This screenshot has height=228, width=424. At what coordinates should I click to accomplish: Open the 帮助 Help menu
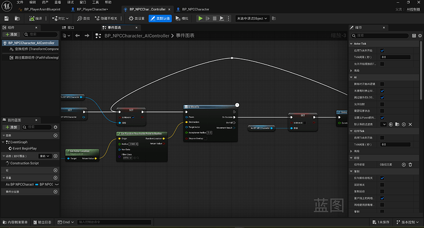108,2
